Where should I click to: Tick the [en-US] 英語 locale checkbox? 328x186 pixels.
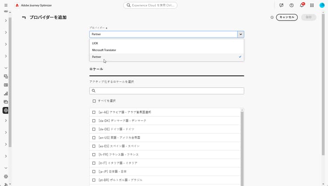click(x=94, y=137)
